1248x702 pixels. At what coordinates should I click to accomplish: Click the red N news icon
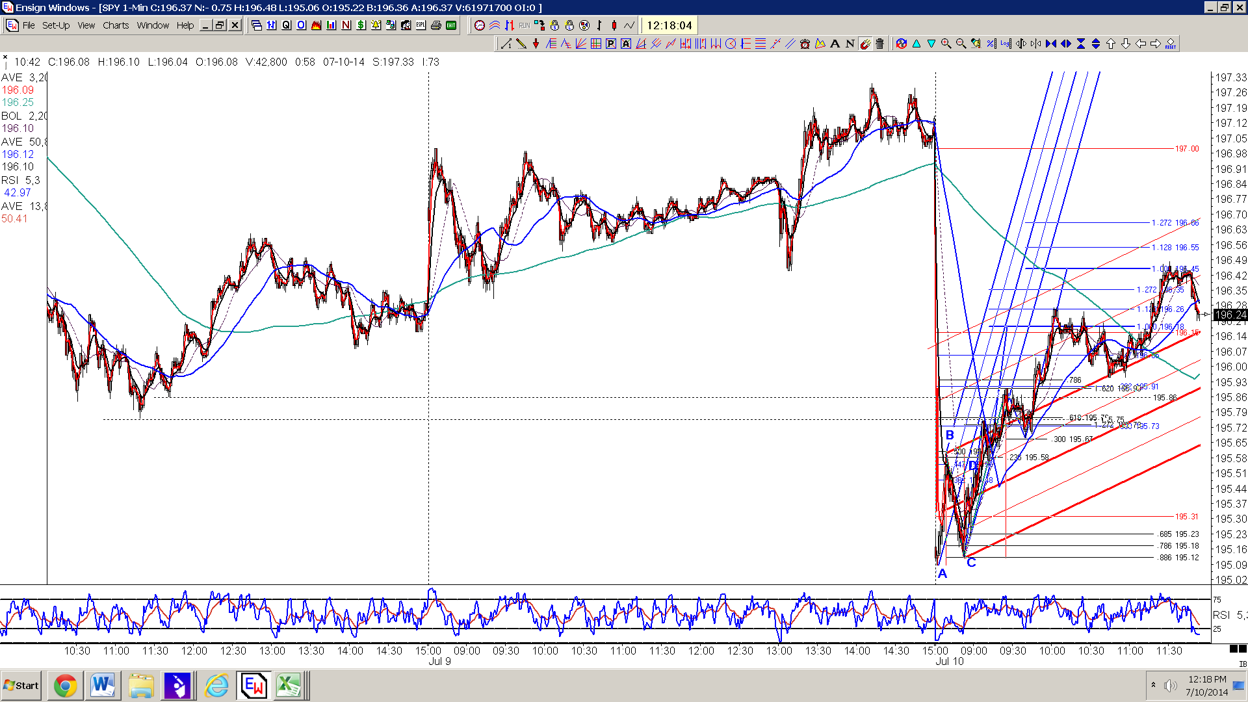[346, 25]
